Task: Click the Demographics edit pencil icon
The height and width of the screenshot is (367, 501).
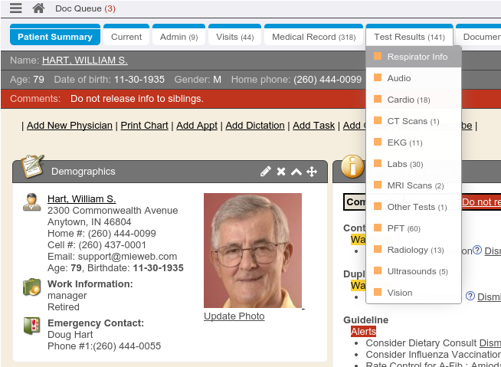Action: click(266, 172)
